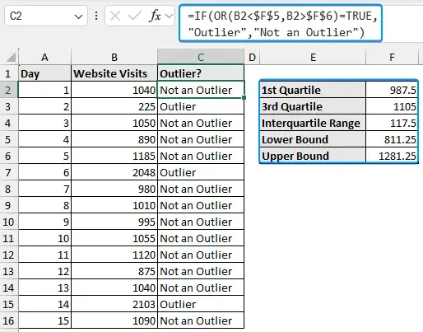Select column D header

252,57
